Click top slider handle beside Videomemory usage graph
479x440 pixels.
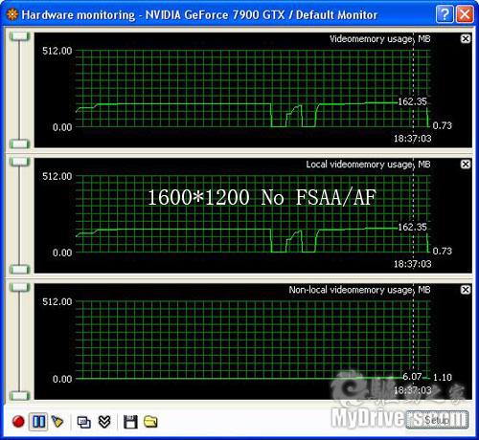pyautogui.click(x=19, y=36)
